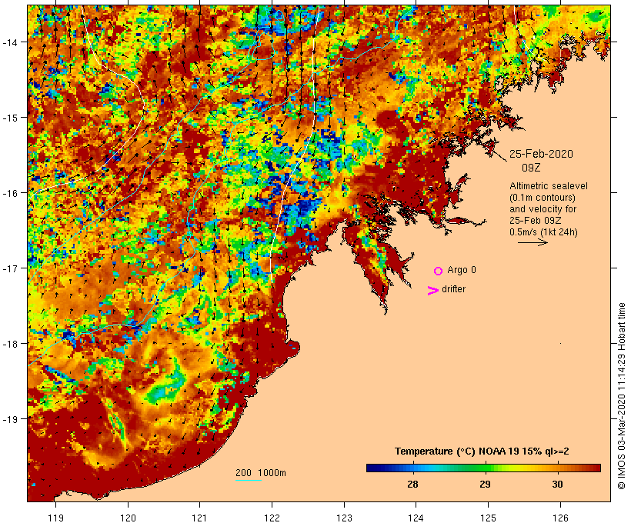Click the 'and velocity for' text
The image size is (631, 523).
click(x=543, y=208)
